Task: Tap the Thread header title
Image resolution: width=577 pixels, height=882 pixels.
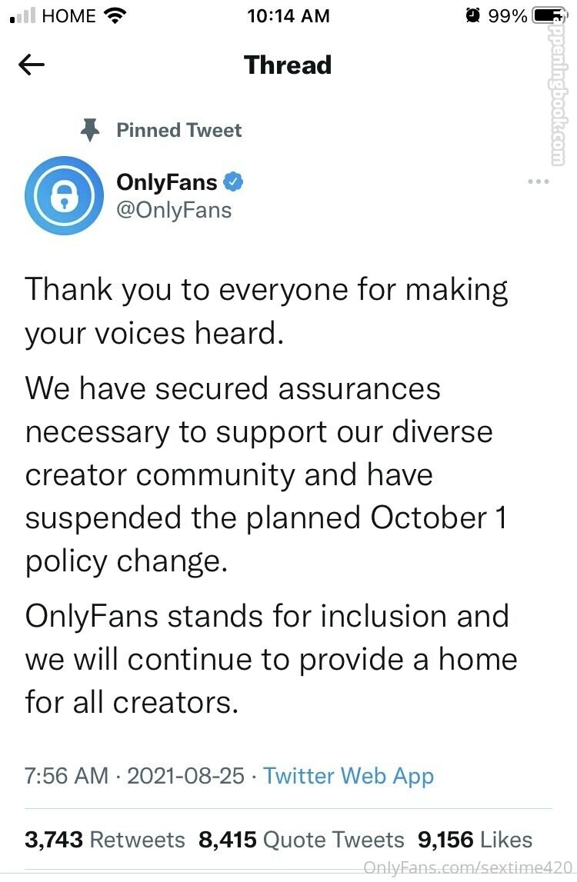Action: coord(288,65)
